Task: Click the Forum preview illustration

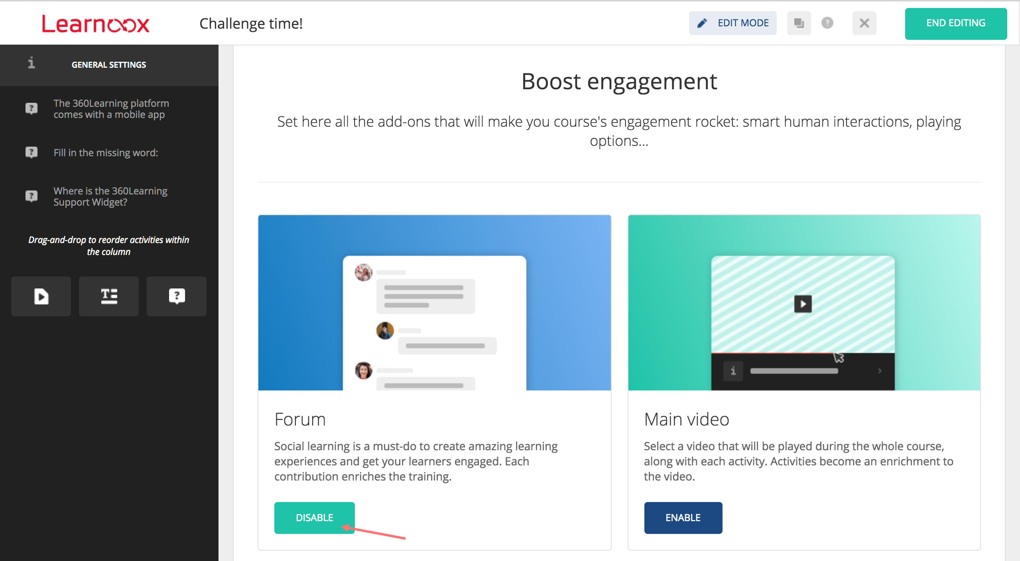Action: point(435,303)
